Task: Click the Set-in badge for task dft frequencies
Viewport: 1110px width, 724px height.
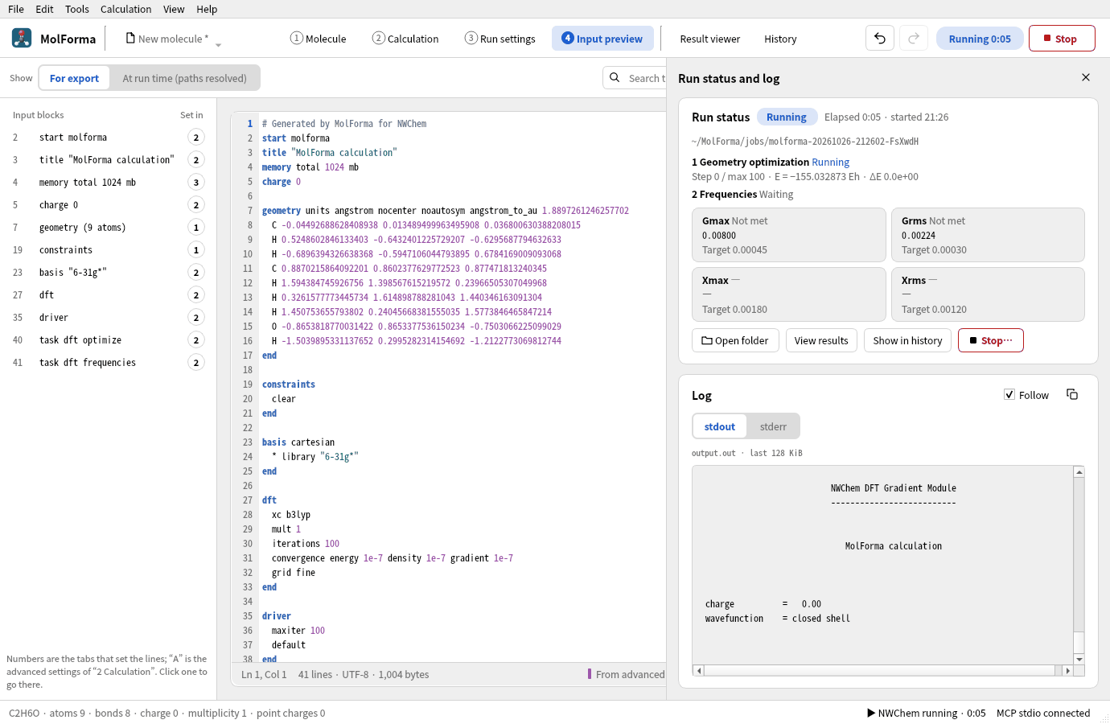Action: 196,363
